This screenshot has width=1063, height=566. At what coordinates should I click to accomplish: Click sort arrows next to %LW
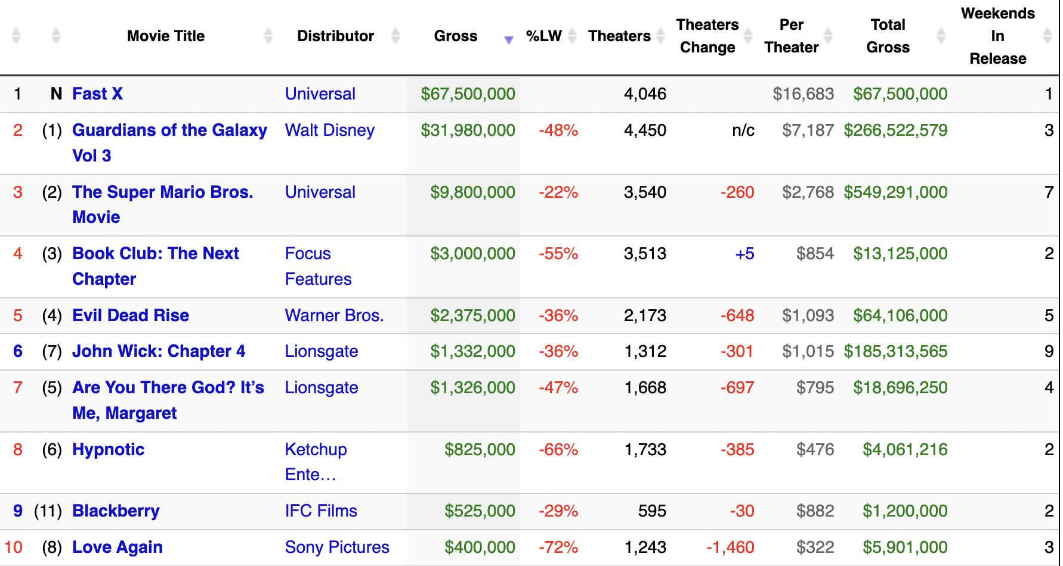click(572, 36)
